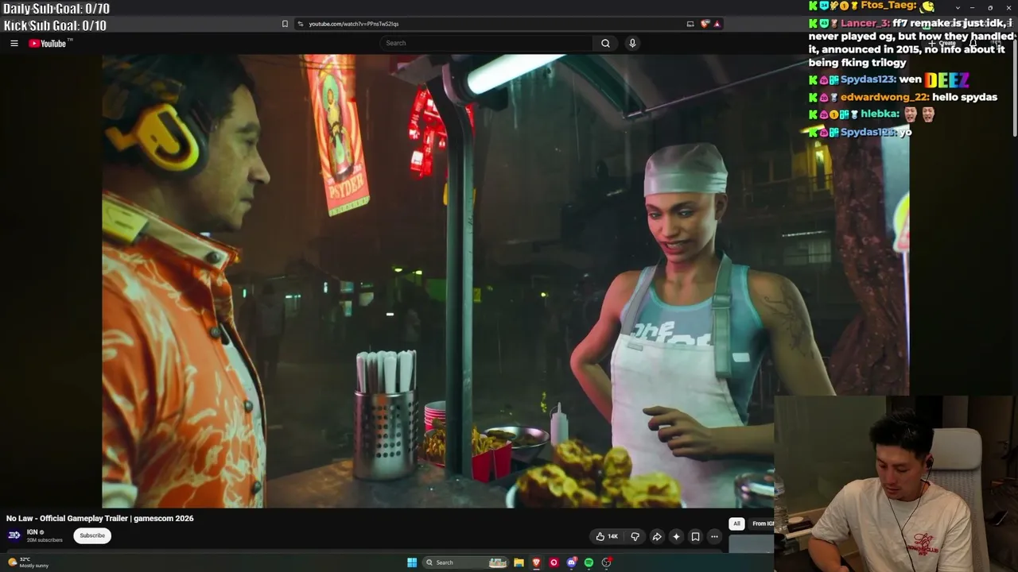This screenshot has height=572, width=1018.
Task: Click the rightmost taskbar app icon with red badge
Action: (x=606, y=562)
